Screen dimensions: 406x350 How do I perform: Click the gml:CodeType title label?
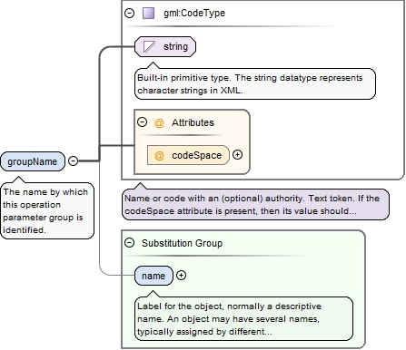194,13
